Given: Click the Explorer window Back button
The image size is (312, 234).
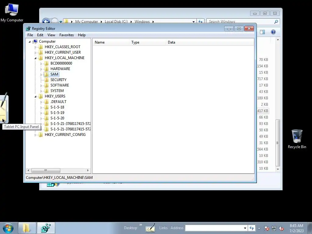Looking at the screenshot, I should (x=46, y=21).
